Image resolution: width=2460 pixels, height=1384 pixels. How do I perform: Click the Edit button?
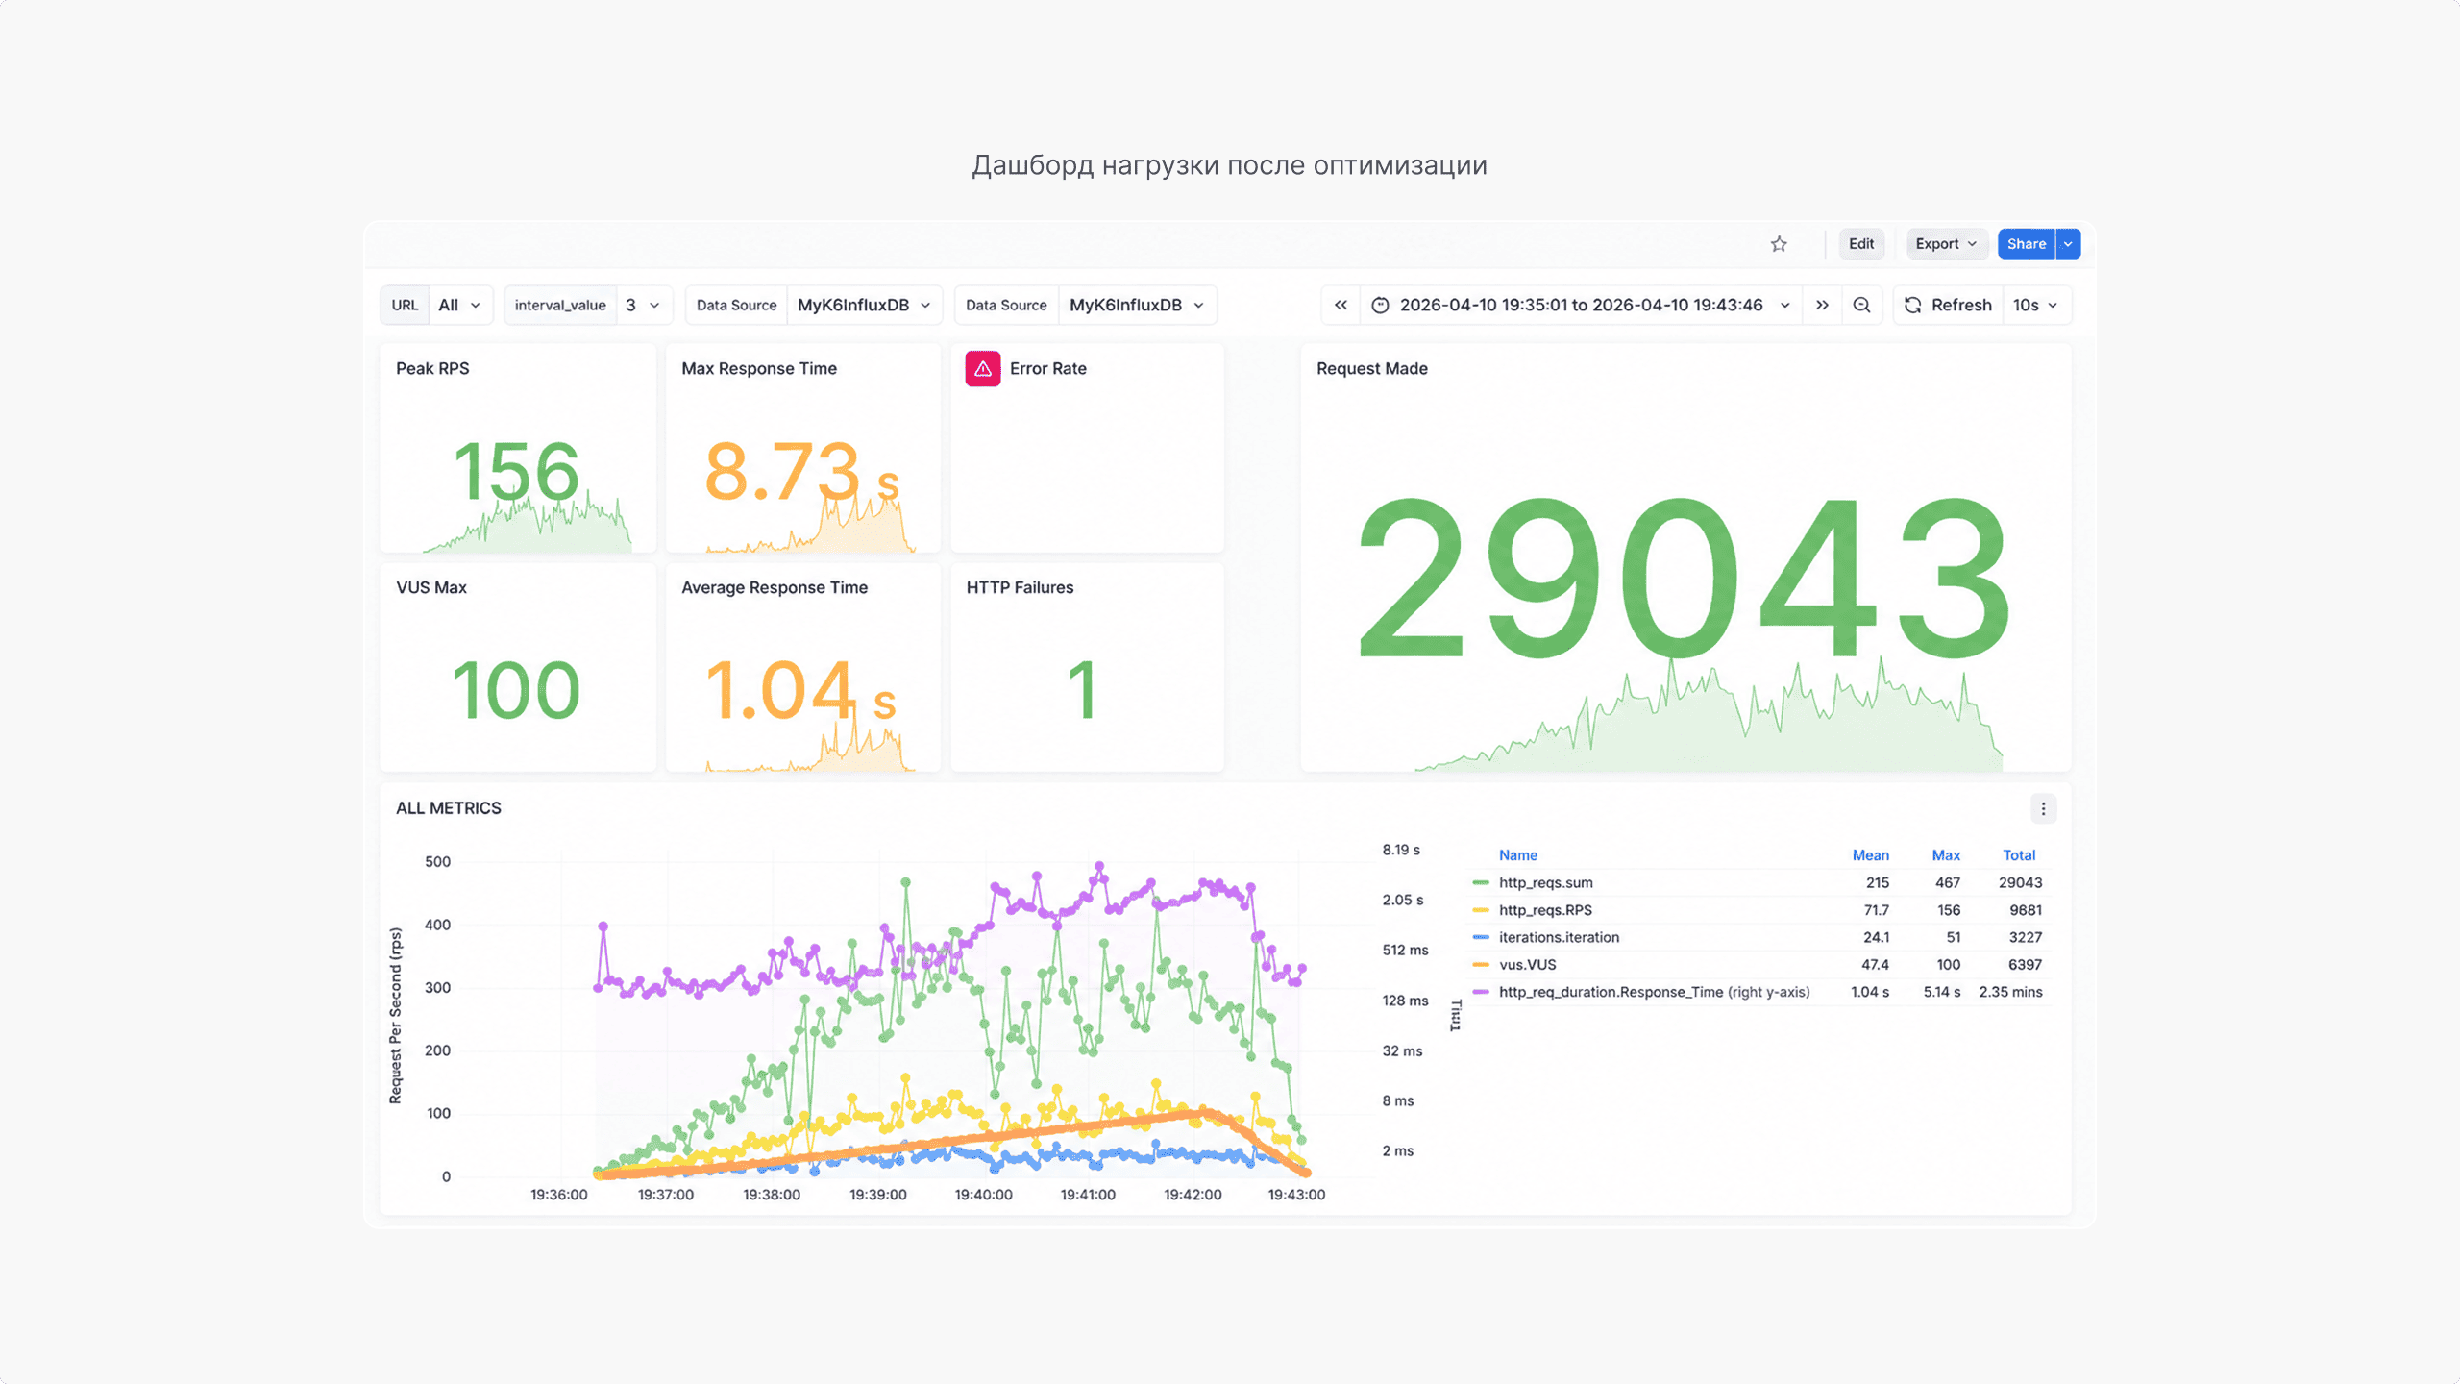[1861, 244]
